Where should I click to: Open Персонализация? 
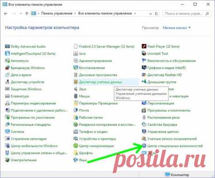pos(161,103)
